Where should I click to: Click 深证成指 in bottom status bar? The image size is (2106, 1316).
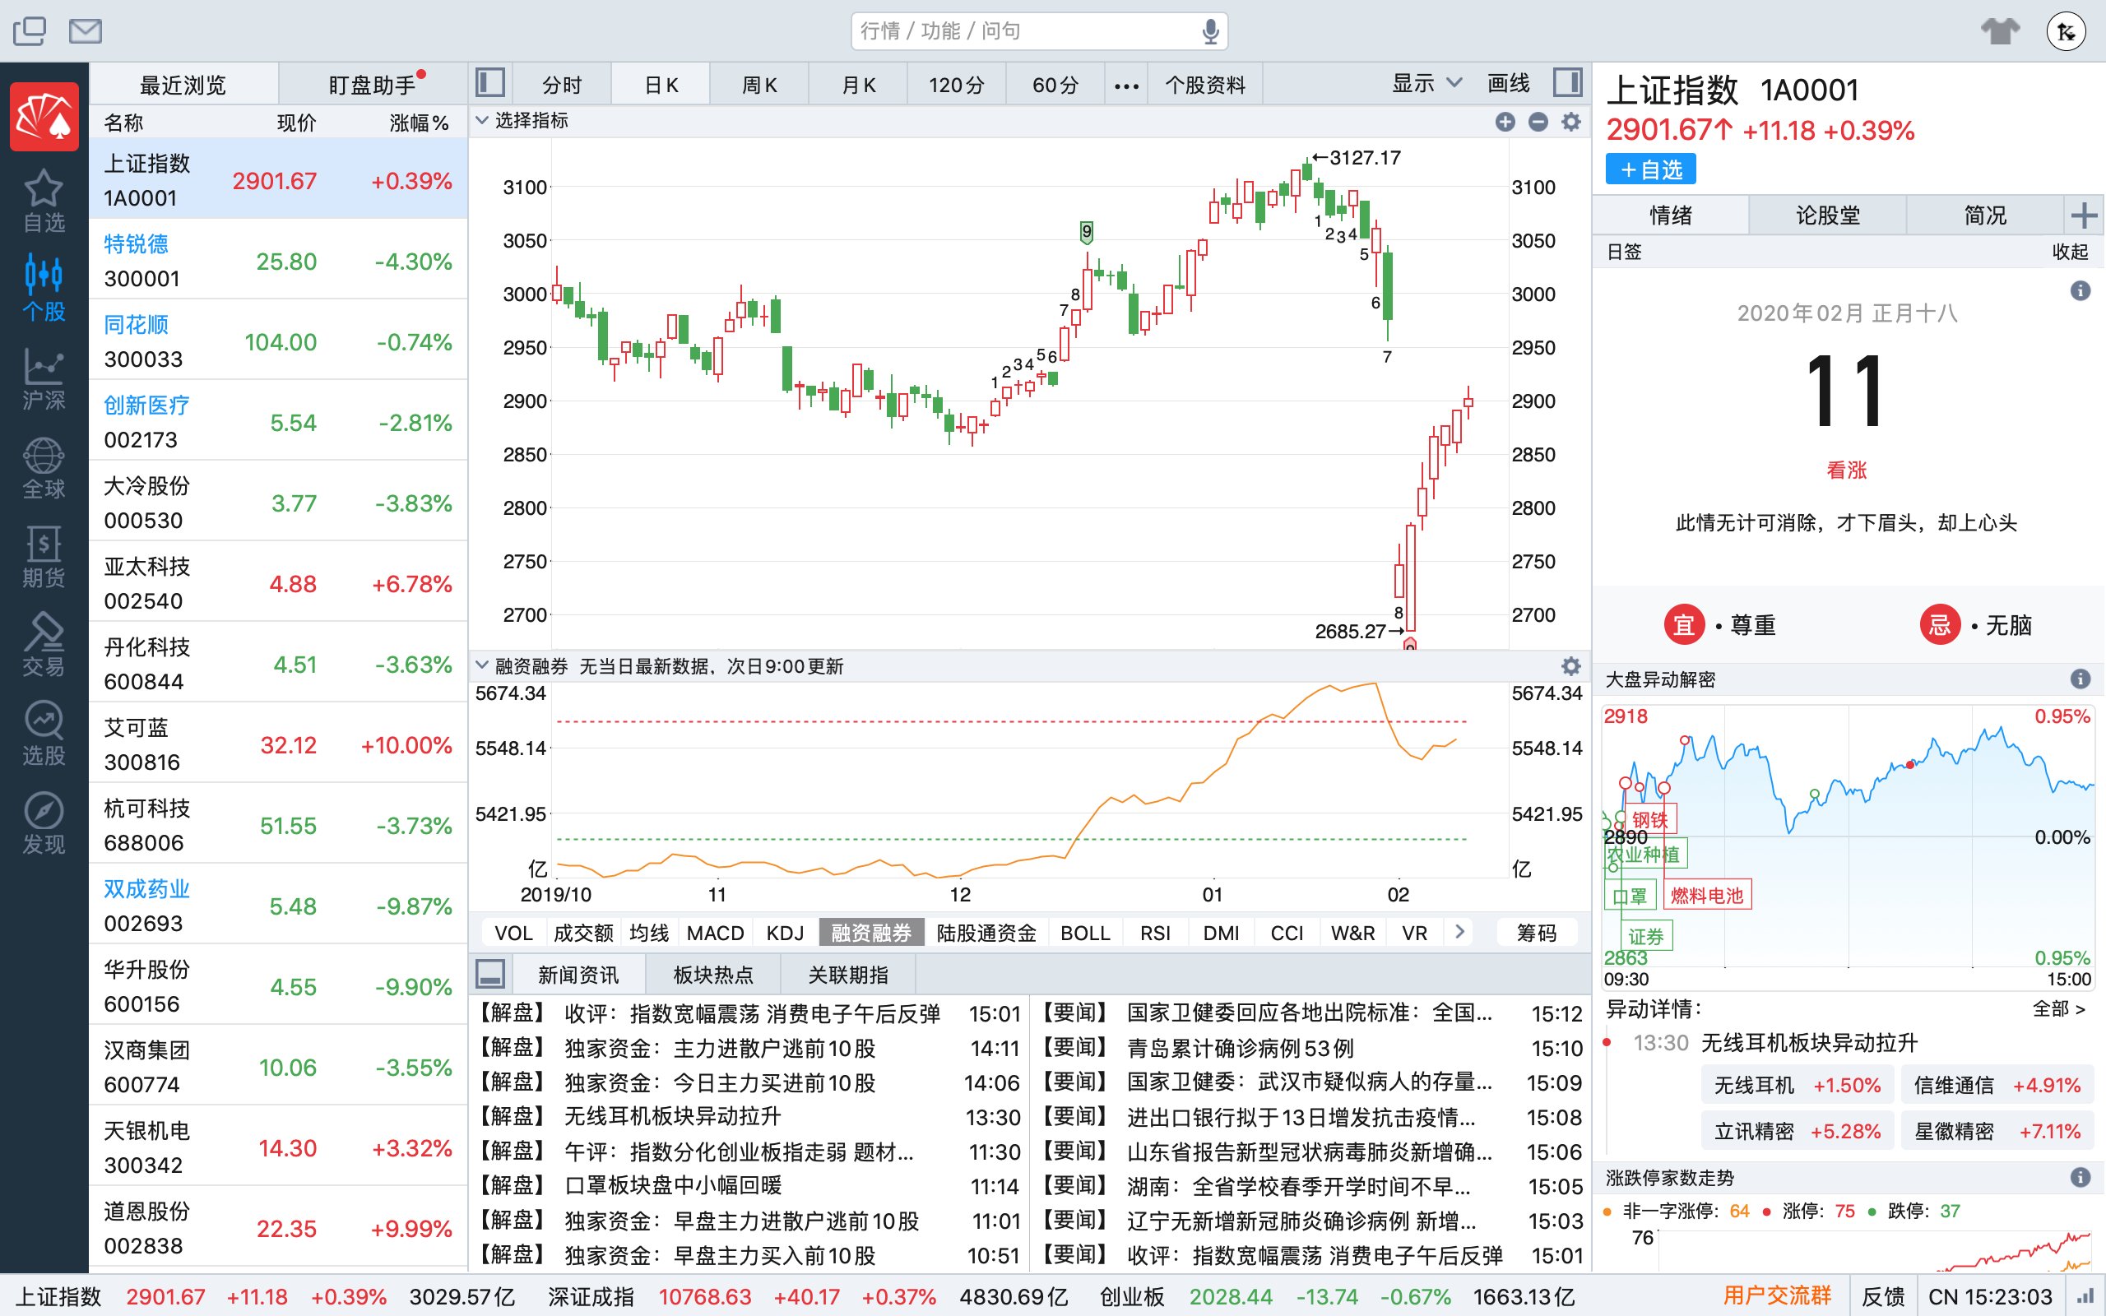pyautogui.click(x=591, y=1296)
